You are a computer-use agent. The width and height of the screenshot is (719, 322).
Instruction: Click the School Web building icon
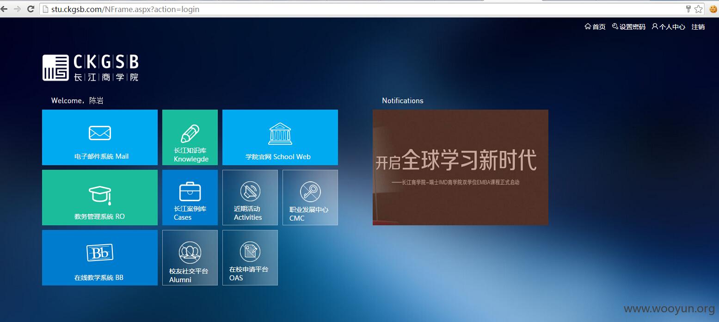tap(280, 134)
